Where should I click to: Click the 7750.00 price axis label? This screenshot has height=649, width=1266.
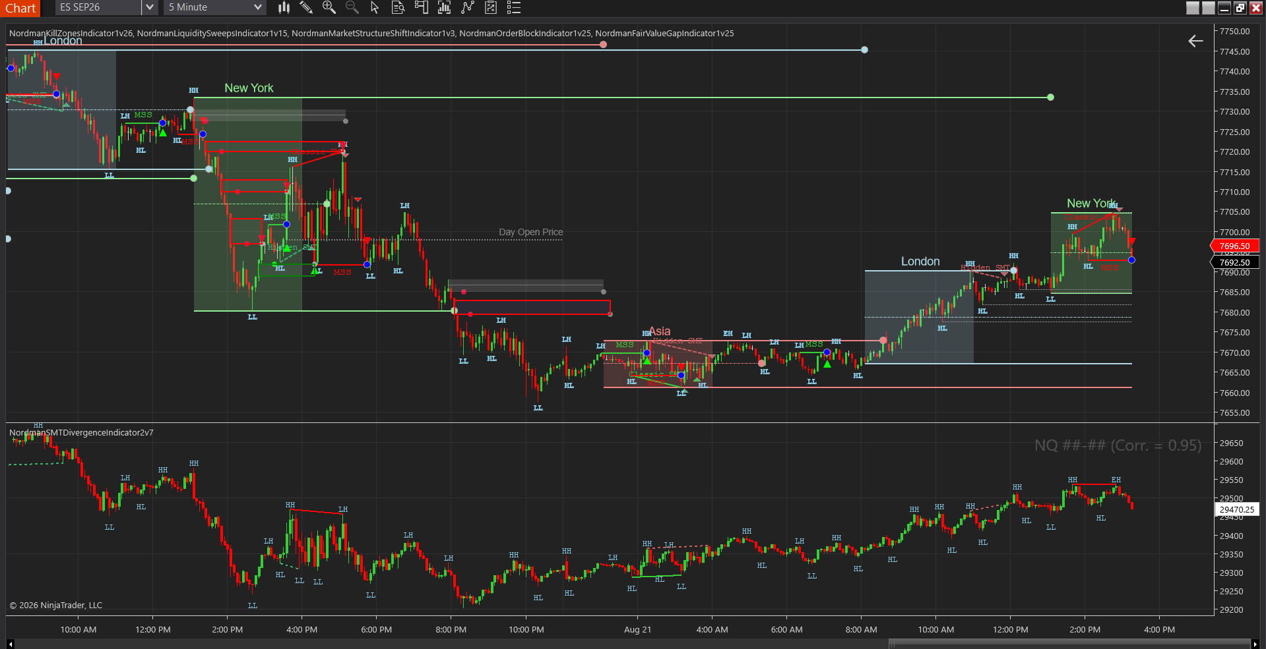click(x=1234, y=31)
